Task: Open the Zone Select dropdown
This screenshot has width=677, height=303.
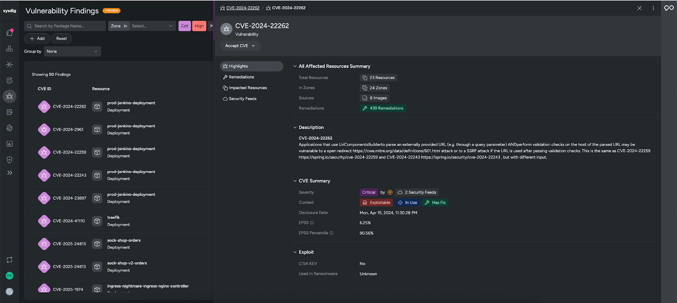Action: (152, 26)
